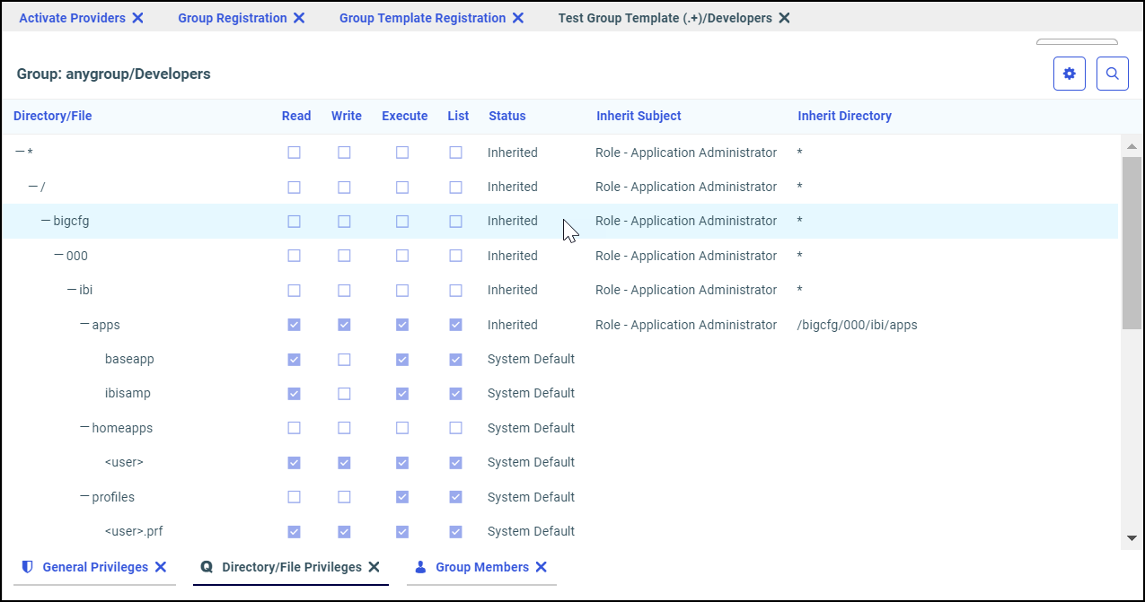Click the Q icon on Directory/File Privileges

(x=207, y=566)
